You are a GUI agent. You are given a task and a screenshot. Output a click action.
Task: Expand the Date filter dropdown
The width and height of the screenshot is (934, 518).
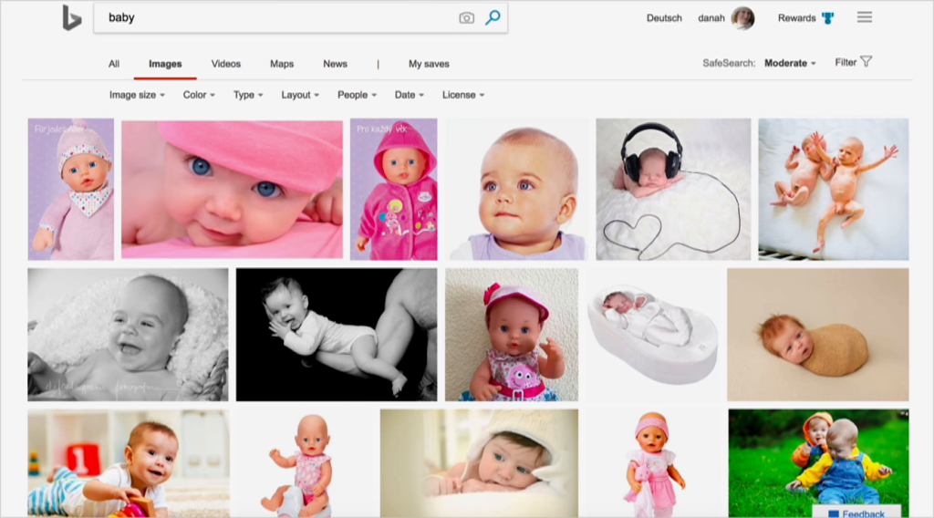[410, 95]
